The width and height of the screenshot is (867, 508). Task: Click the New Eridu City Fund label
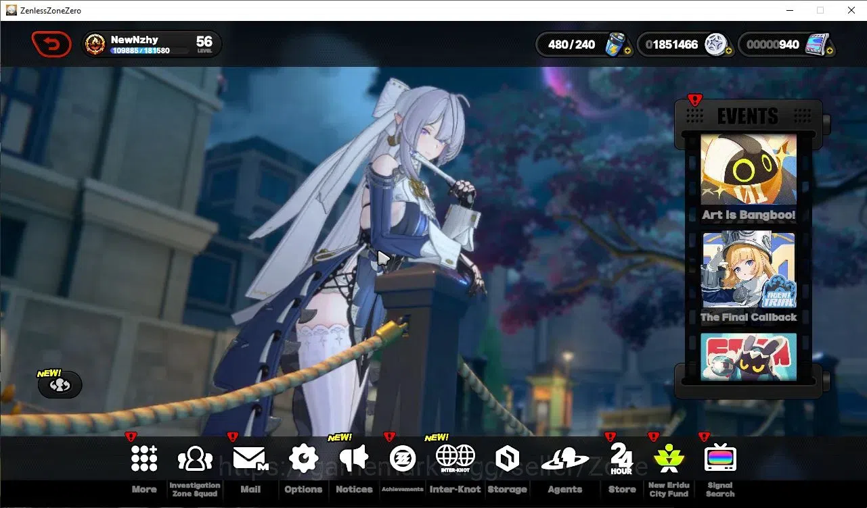(x=669, y=489)
